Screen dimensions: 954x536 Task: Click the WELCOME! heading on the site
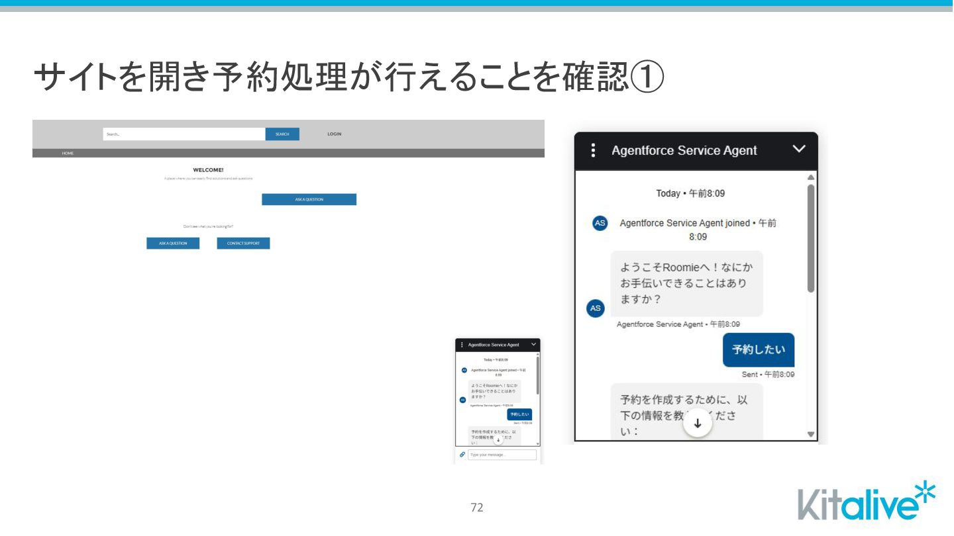click(x=208, y=170)
